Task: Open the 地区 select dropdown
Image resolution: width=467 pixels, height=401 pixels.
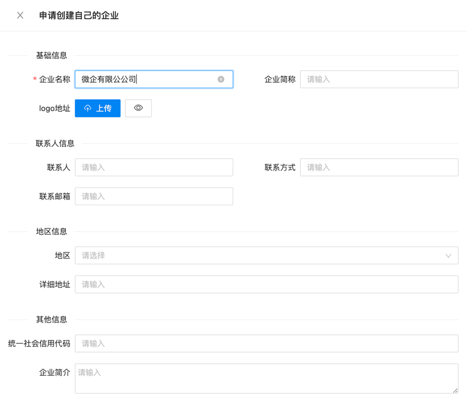Action: pos(262,255)
